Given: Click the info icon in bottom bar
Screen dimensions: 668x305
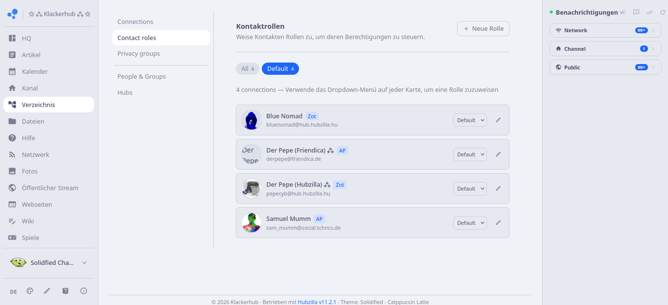Looking at the screenshot, I should coord(84,291).
